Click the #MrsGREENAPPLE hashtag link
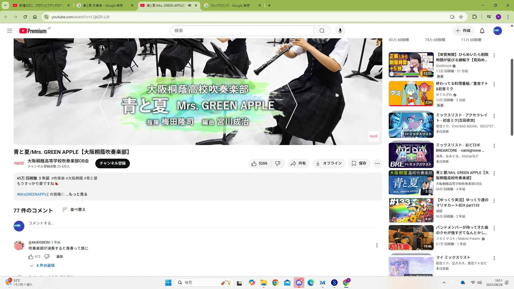 33,194
